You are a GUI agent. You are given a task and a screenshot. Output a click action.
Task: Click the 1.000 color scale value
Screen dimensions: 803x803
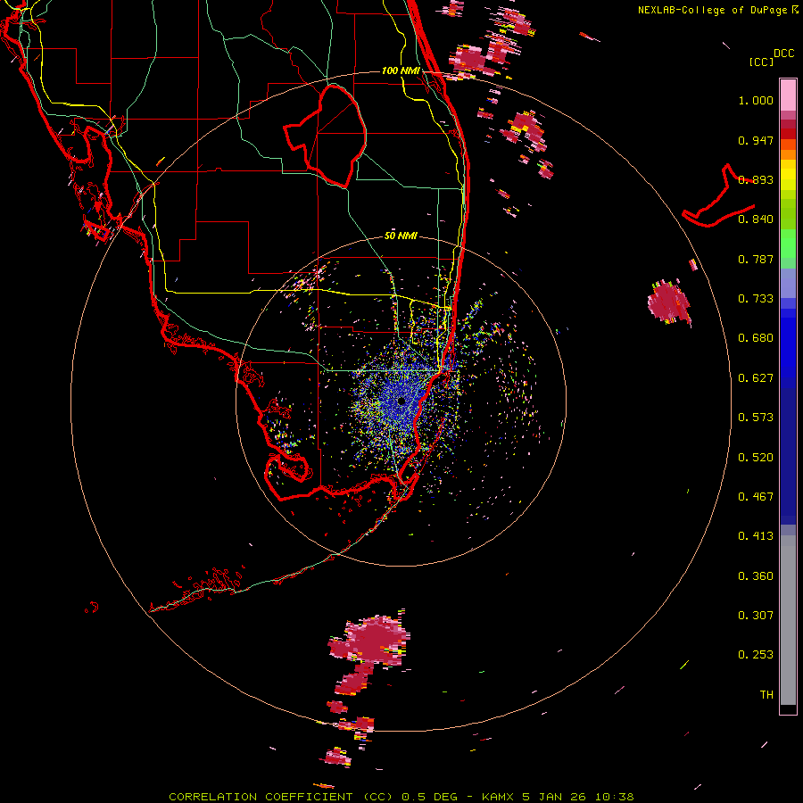(x=756, y=100)
